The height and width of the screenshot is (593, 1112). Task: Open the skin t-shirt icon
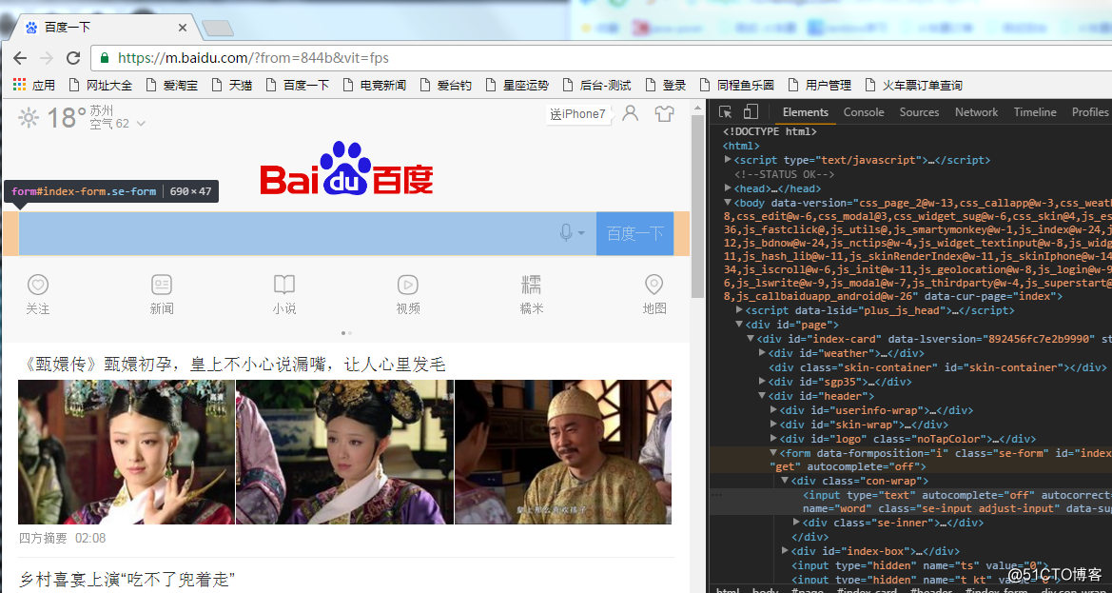(x=665, y=113)
